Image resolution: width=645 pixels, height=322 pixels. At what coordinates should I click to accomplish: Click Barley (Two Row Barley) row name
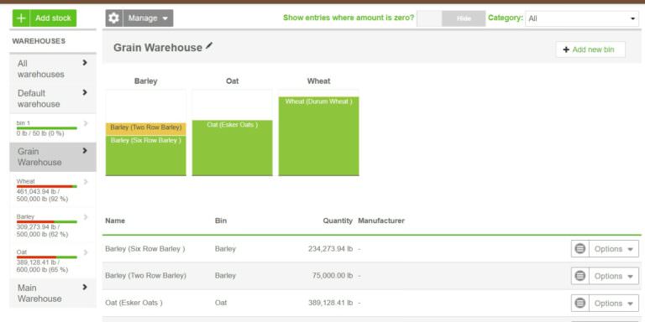(145, 276)
